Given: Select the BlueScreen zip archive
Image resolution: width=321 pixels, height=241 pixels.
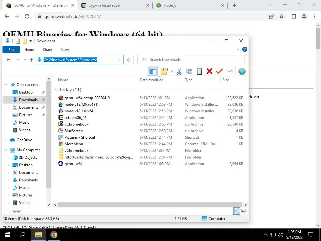Looking at the screenshot, I should coord(73,131).
